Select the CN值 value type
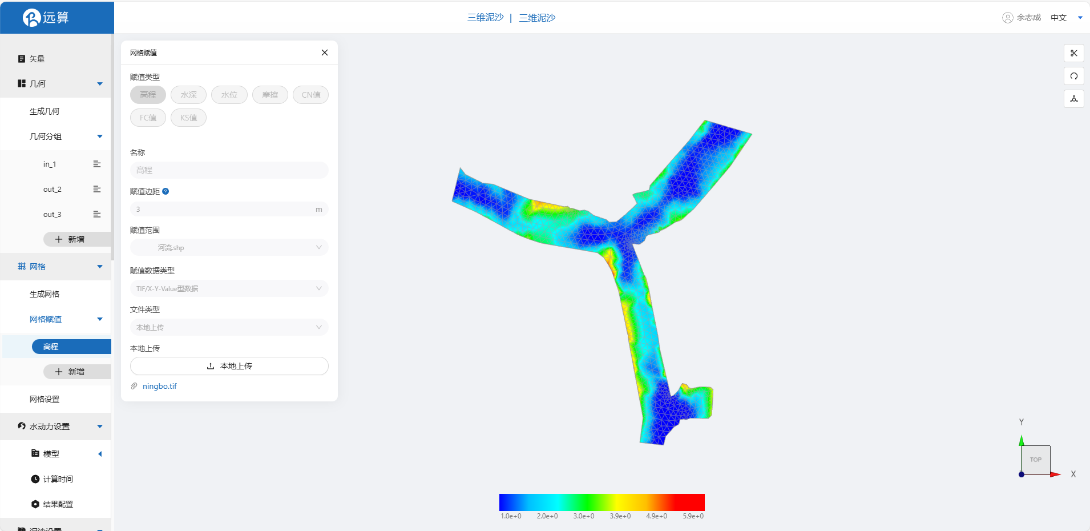 (311, 95)
